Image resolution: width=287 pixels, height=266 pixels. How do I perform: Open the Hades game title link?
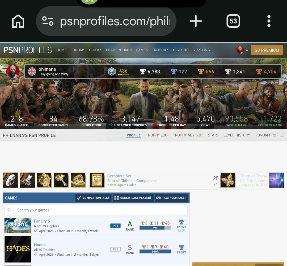40,245
